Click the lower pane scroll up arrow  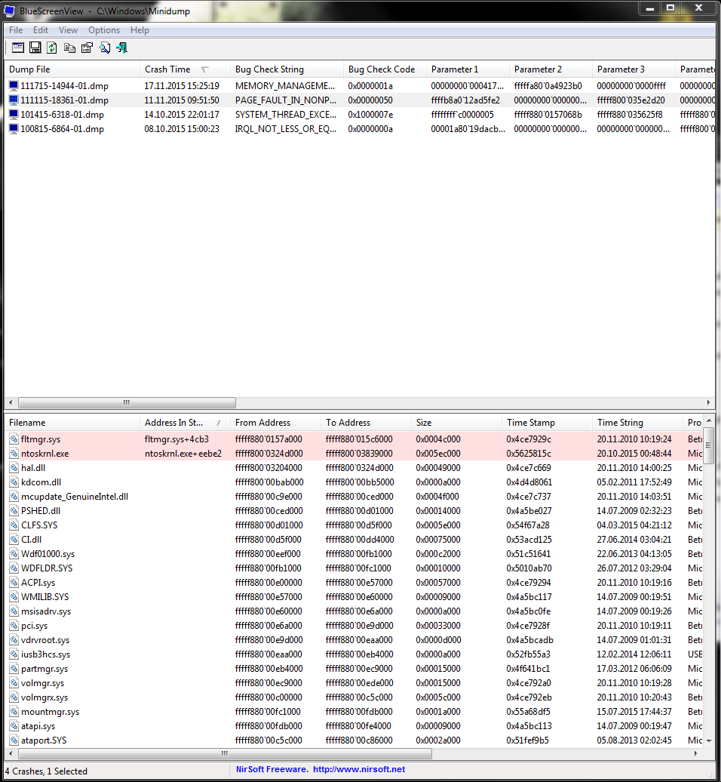[x=710, y=421]
